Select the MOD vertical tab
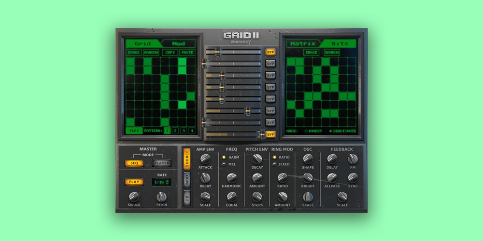This screenshot has width=483, height=241. [187, 180]
